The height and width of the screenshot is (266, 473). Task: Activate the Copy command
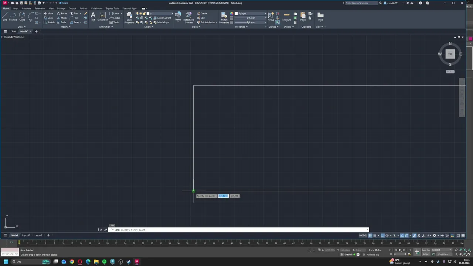point(48,18)
